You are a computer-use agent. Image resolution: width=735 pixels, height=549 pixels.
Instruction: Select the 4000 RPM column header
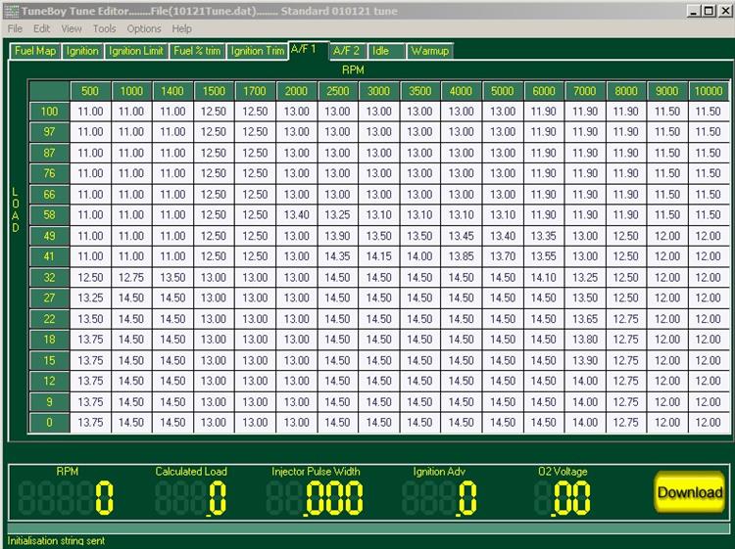click(461, 91)
